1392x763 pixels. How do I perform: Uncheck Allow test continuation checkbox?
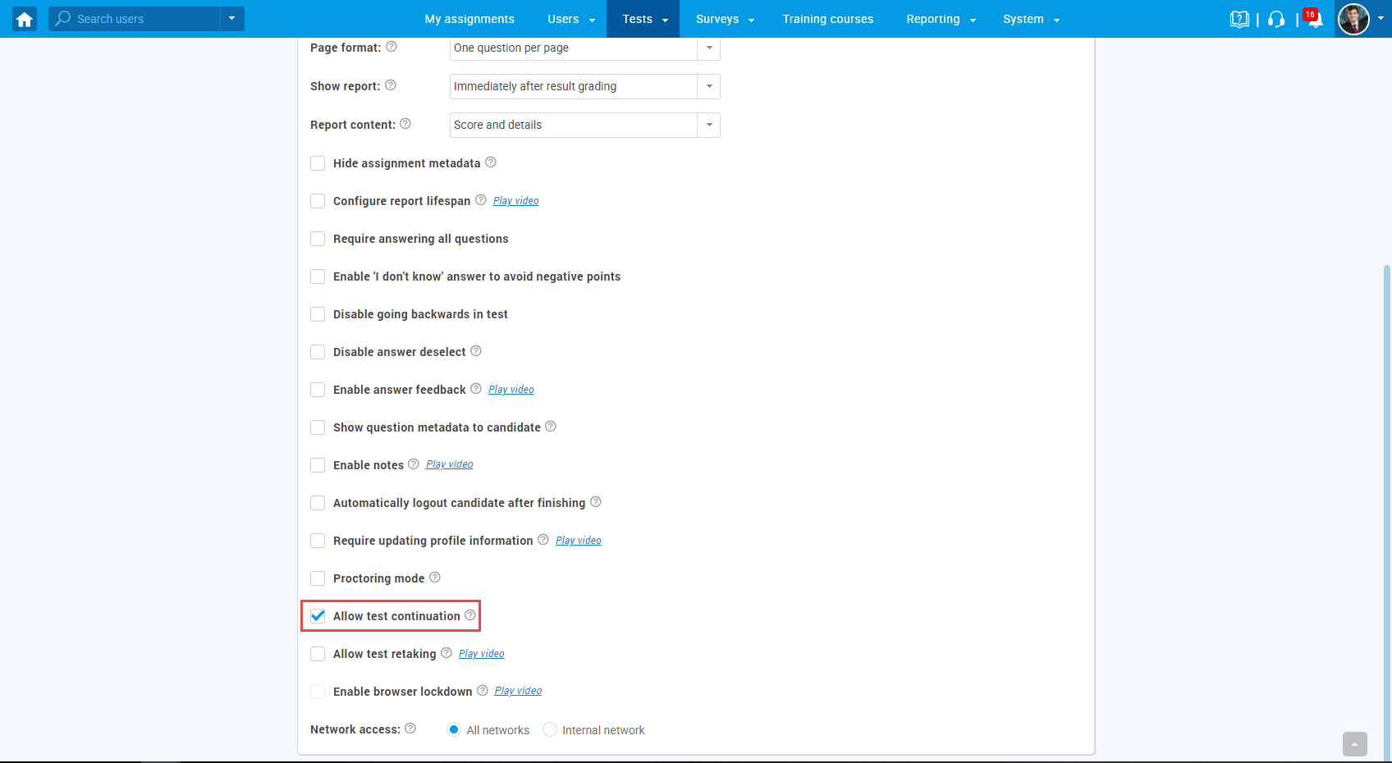tap(318, 616)
